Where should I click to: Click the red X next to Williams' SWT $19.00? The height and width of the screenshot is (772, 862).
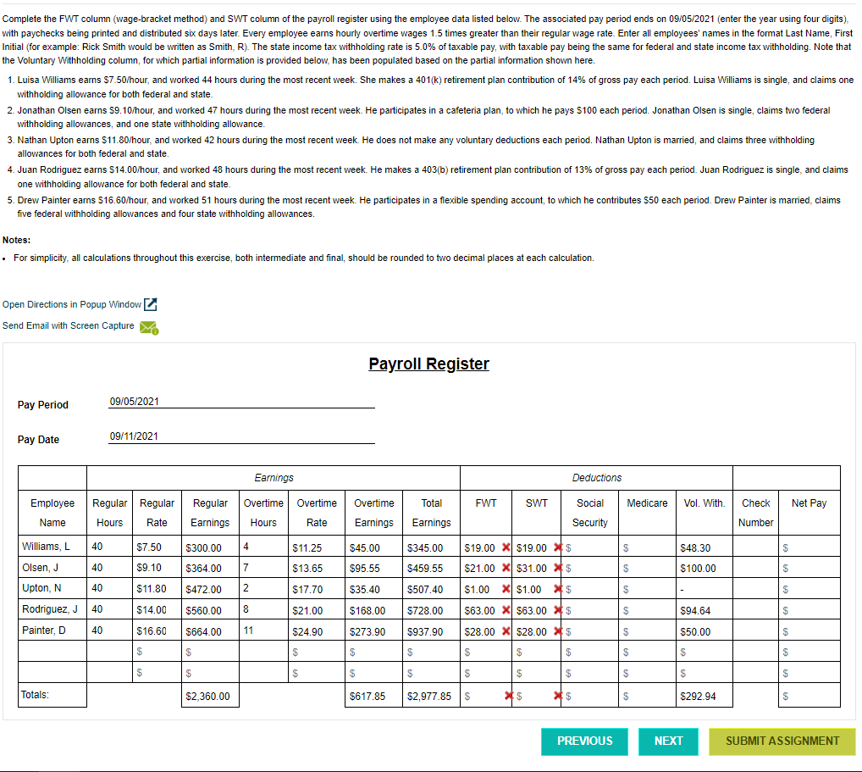[557, 547]
